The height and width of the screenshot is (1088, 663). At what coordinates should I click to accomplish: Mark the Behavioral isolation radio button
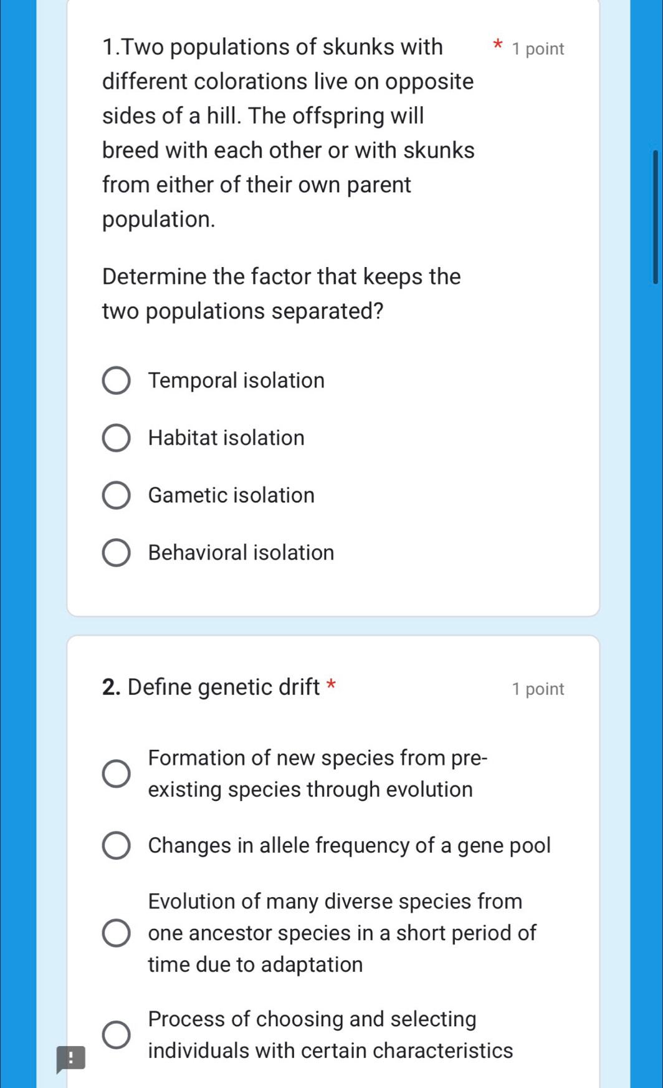116,553
